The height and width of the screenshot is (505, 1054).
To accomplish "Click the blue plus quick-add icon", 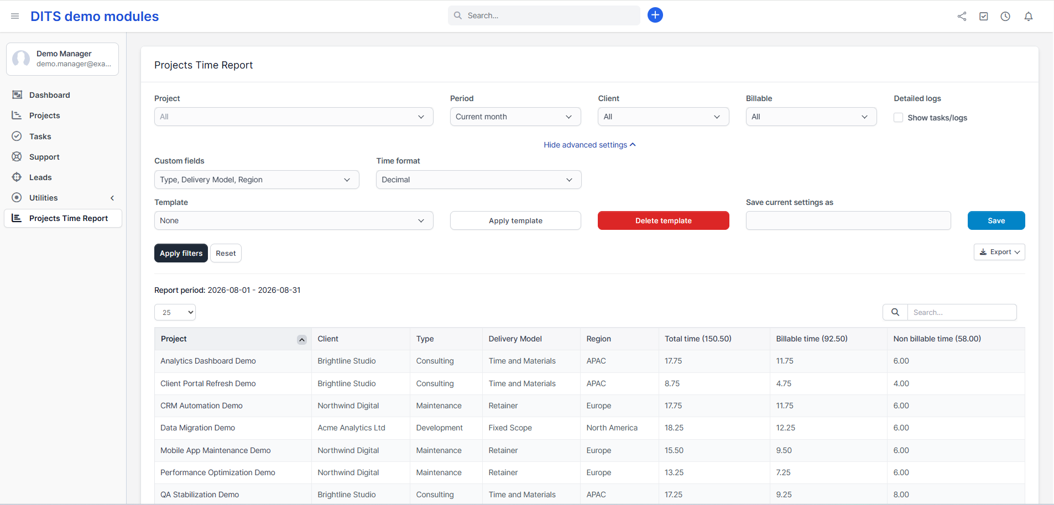I will point(655,15).
